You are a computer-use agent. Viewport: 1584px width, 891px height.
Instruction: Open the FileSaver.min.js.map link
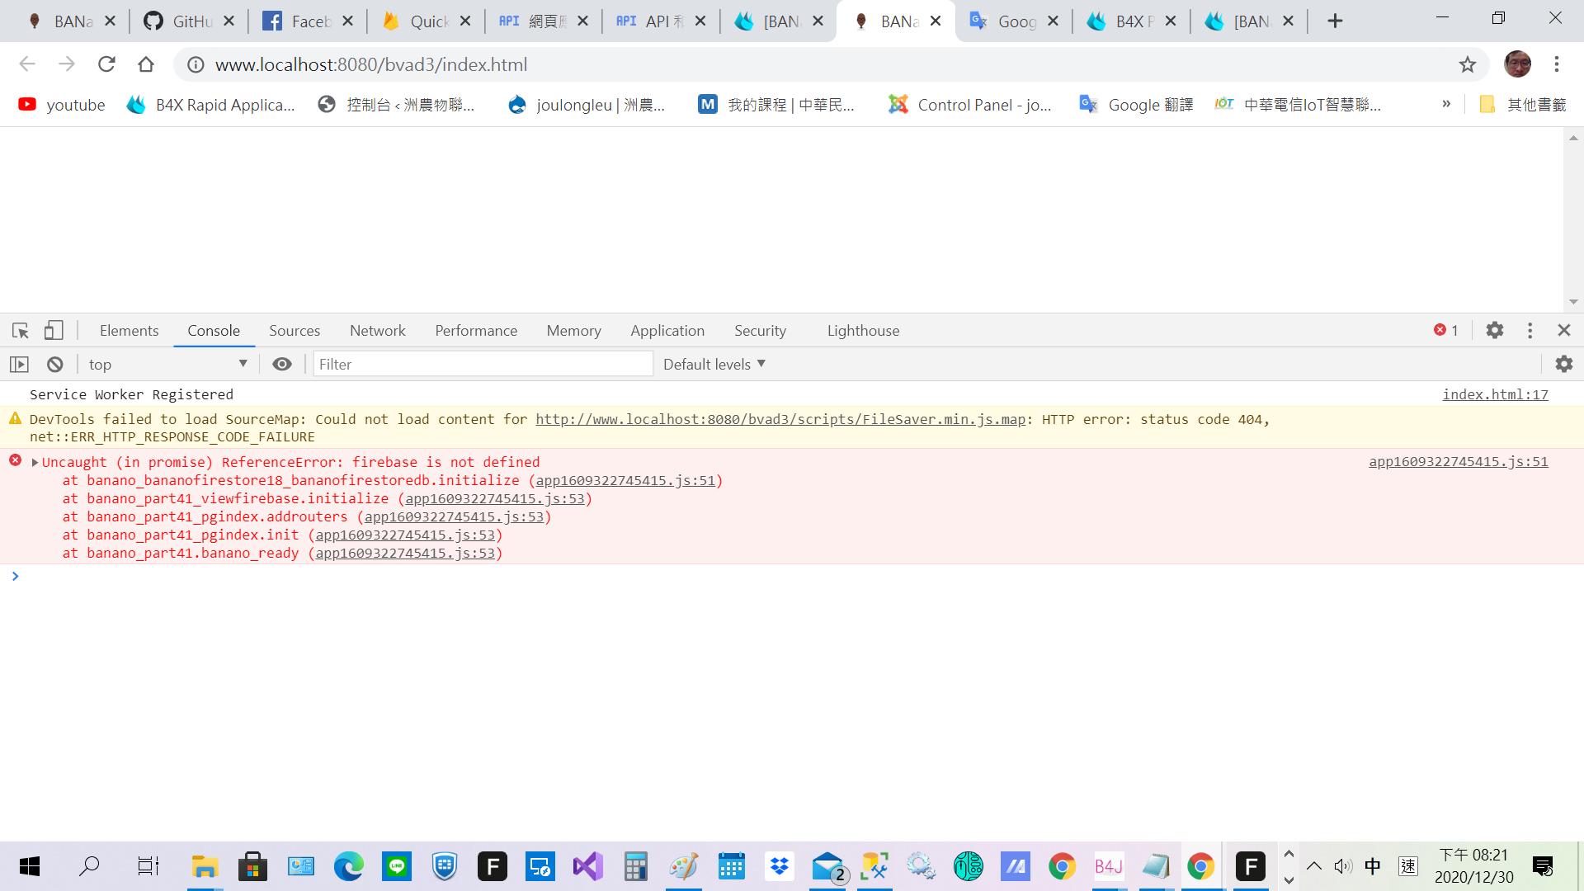(780, 419)
